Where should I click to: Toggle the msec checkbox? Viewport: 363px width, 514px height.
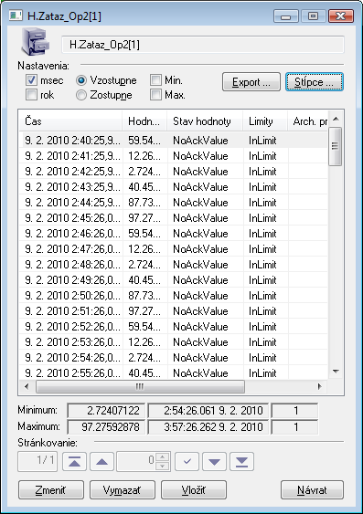(31, 80)
